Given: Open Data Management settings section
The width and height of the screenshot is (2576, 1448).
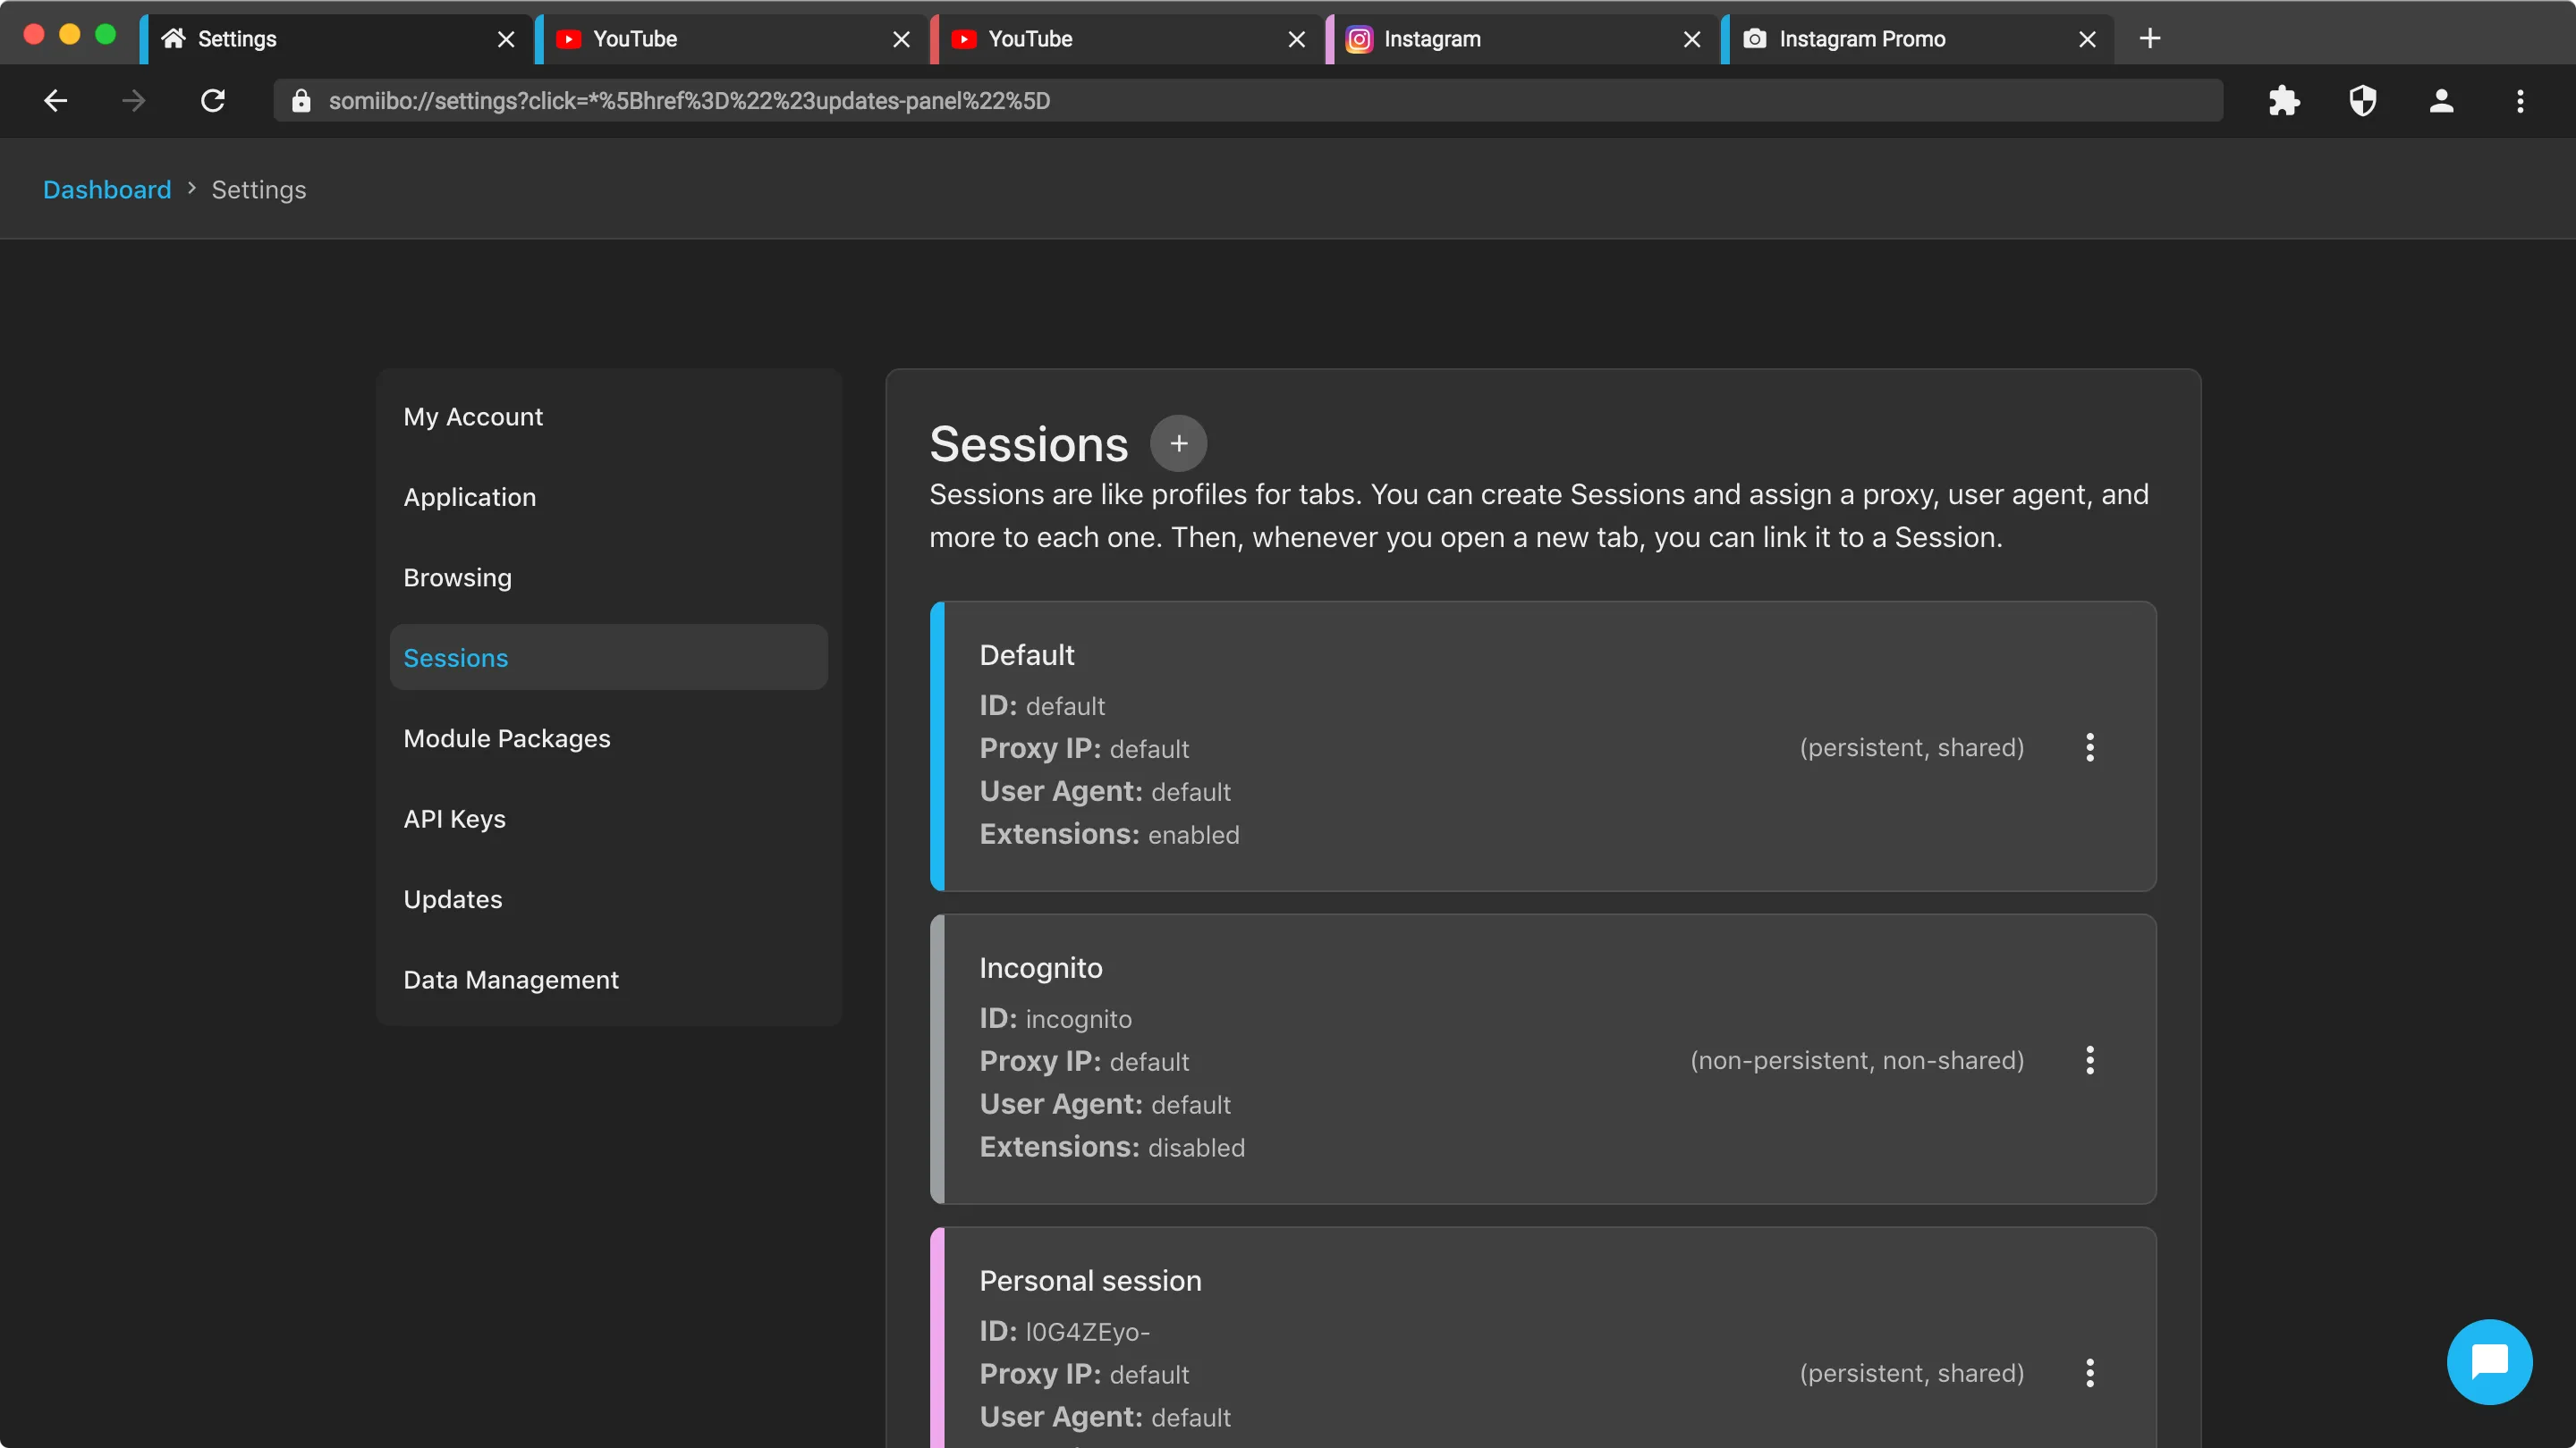Looking at the screenshot, I should click(511, 980).
